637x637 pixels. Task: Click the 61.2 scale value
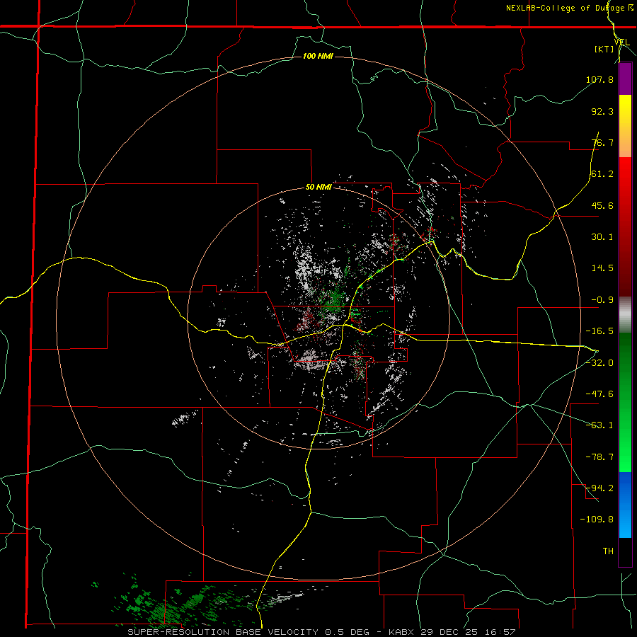(602, 174)
